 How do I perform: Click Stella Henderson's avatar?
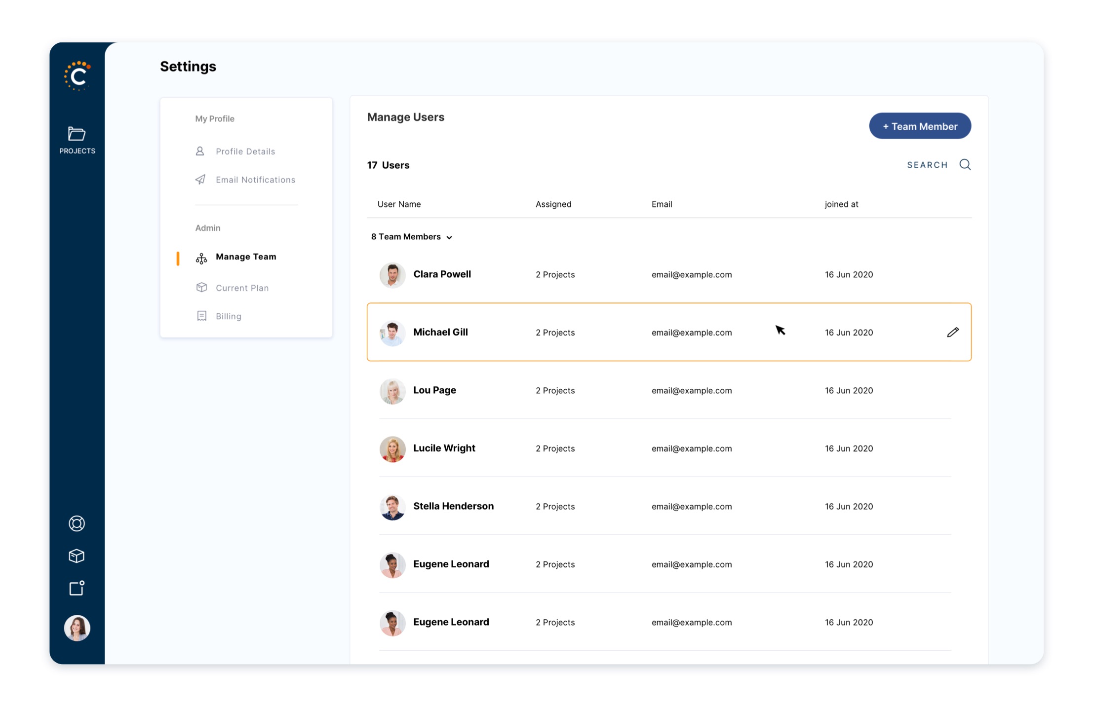click(392, 507)
